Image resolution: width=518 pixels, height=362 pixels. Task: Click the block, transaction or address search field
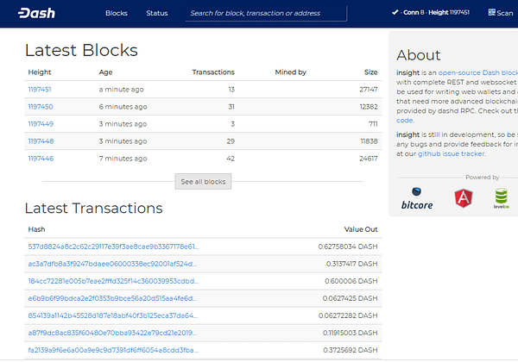266,14
